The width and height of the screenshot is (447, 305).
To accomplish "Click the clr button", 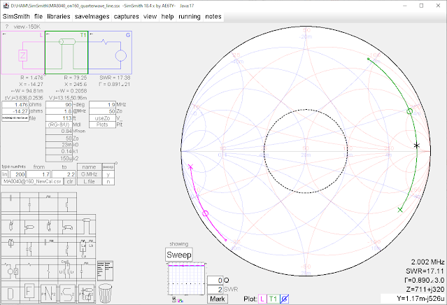I will 70,181.
